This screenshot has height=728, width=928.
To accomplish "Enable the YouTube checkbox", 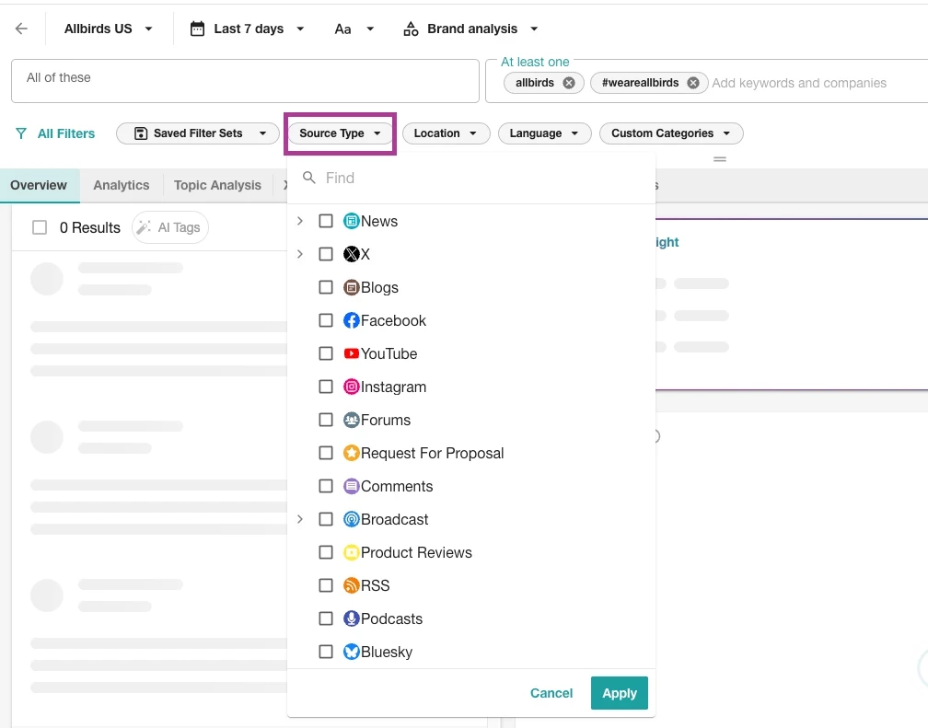I will (326, 353).
